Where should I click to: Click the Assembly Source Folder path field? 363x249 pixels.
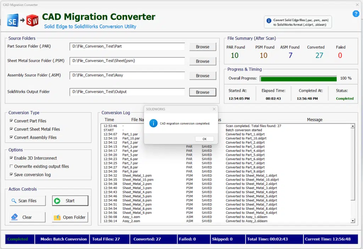point(127,75)
